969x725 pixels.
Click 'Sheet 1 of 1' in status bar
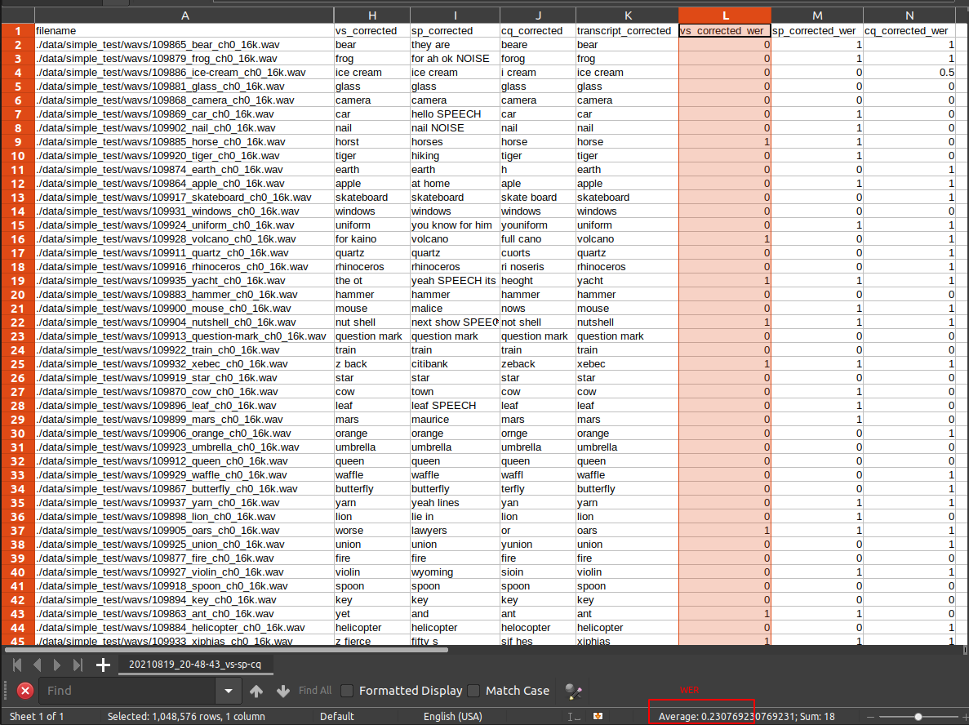(x=37, y=716)
